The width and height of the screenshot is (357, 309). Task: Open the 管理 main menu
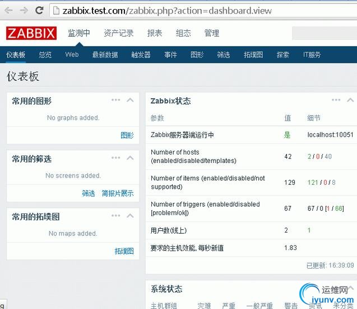(x=212, y=33)
